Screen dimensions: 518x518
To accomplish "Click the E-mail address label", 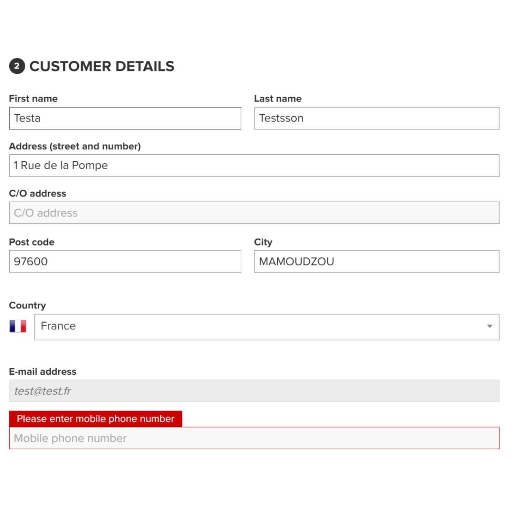I will tap(43, 372).
